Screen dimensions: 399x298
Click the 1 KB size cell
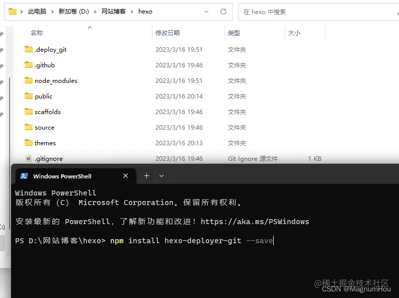click(x=315, y=158)
